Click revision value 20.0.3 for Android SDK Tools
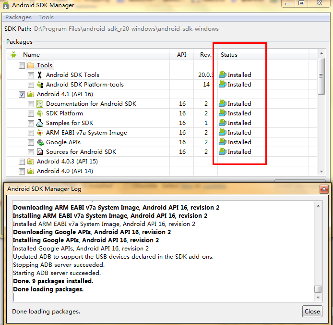The width and height of the screenshot is (333, 325). coord(205,75)
